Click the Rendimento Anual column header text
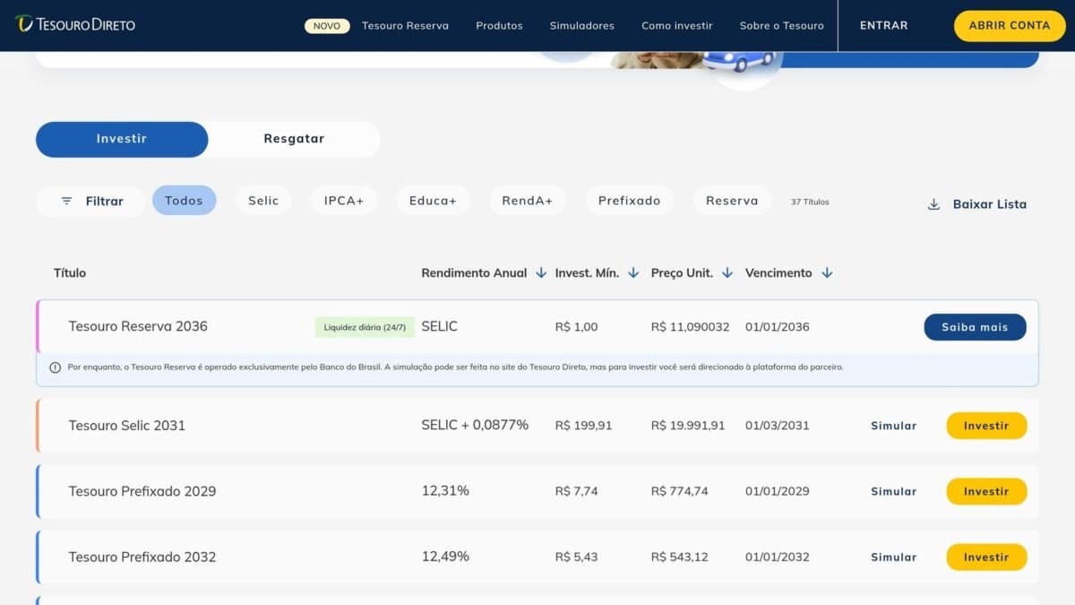This screenshot has height=605, width=1075. 474,272
